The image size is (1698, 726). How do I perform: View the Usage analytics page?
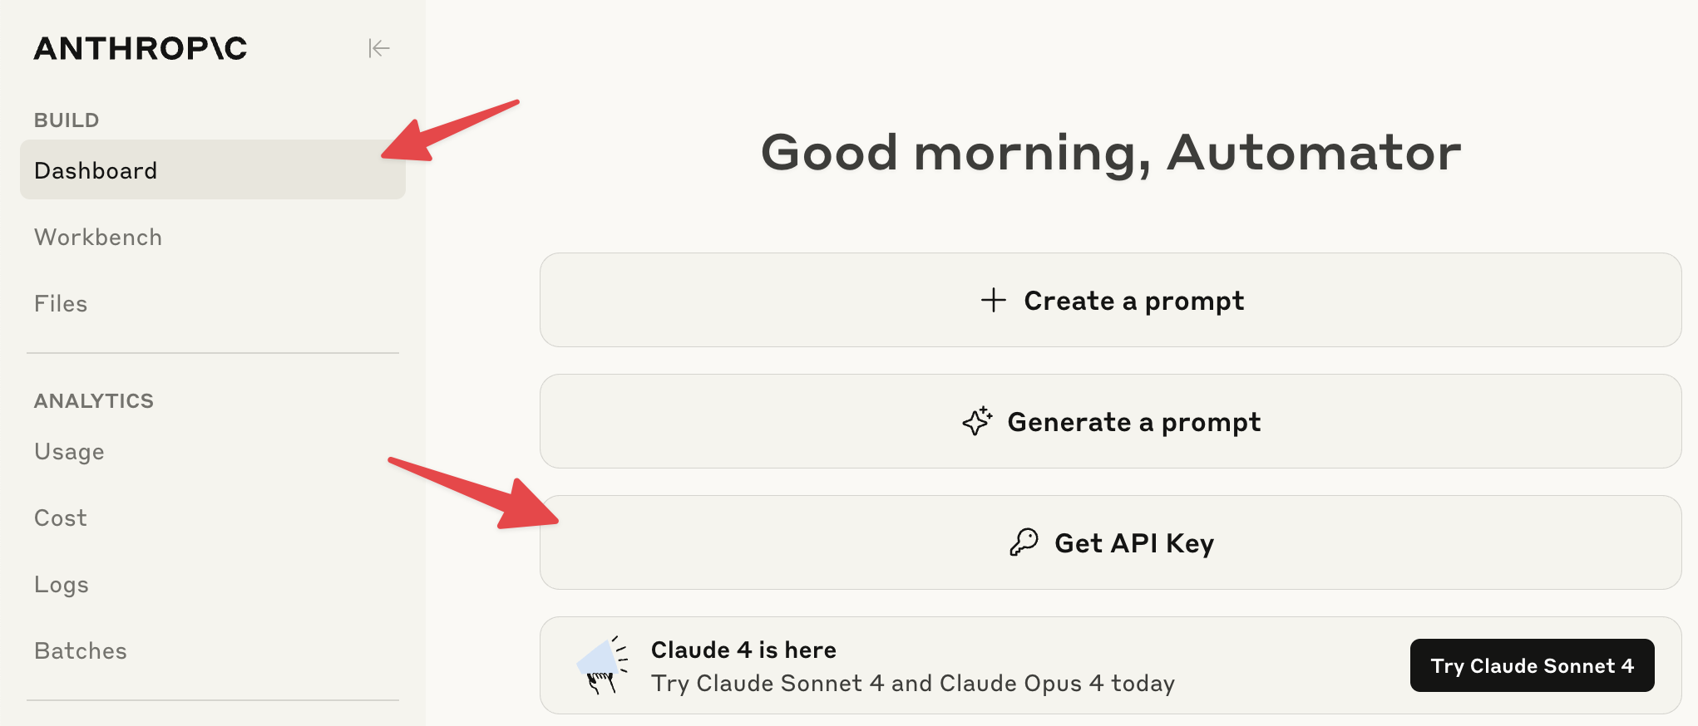(x=69, y=452)
